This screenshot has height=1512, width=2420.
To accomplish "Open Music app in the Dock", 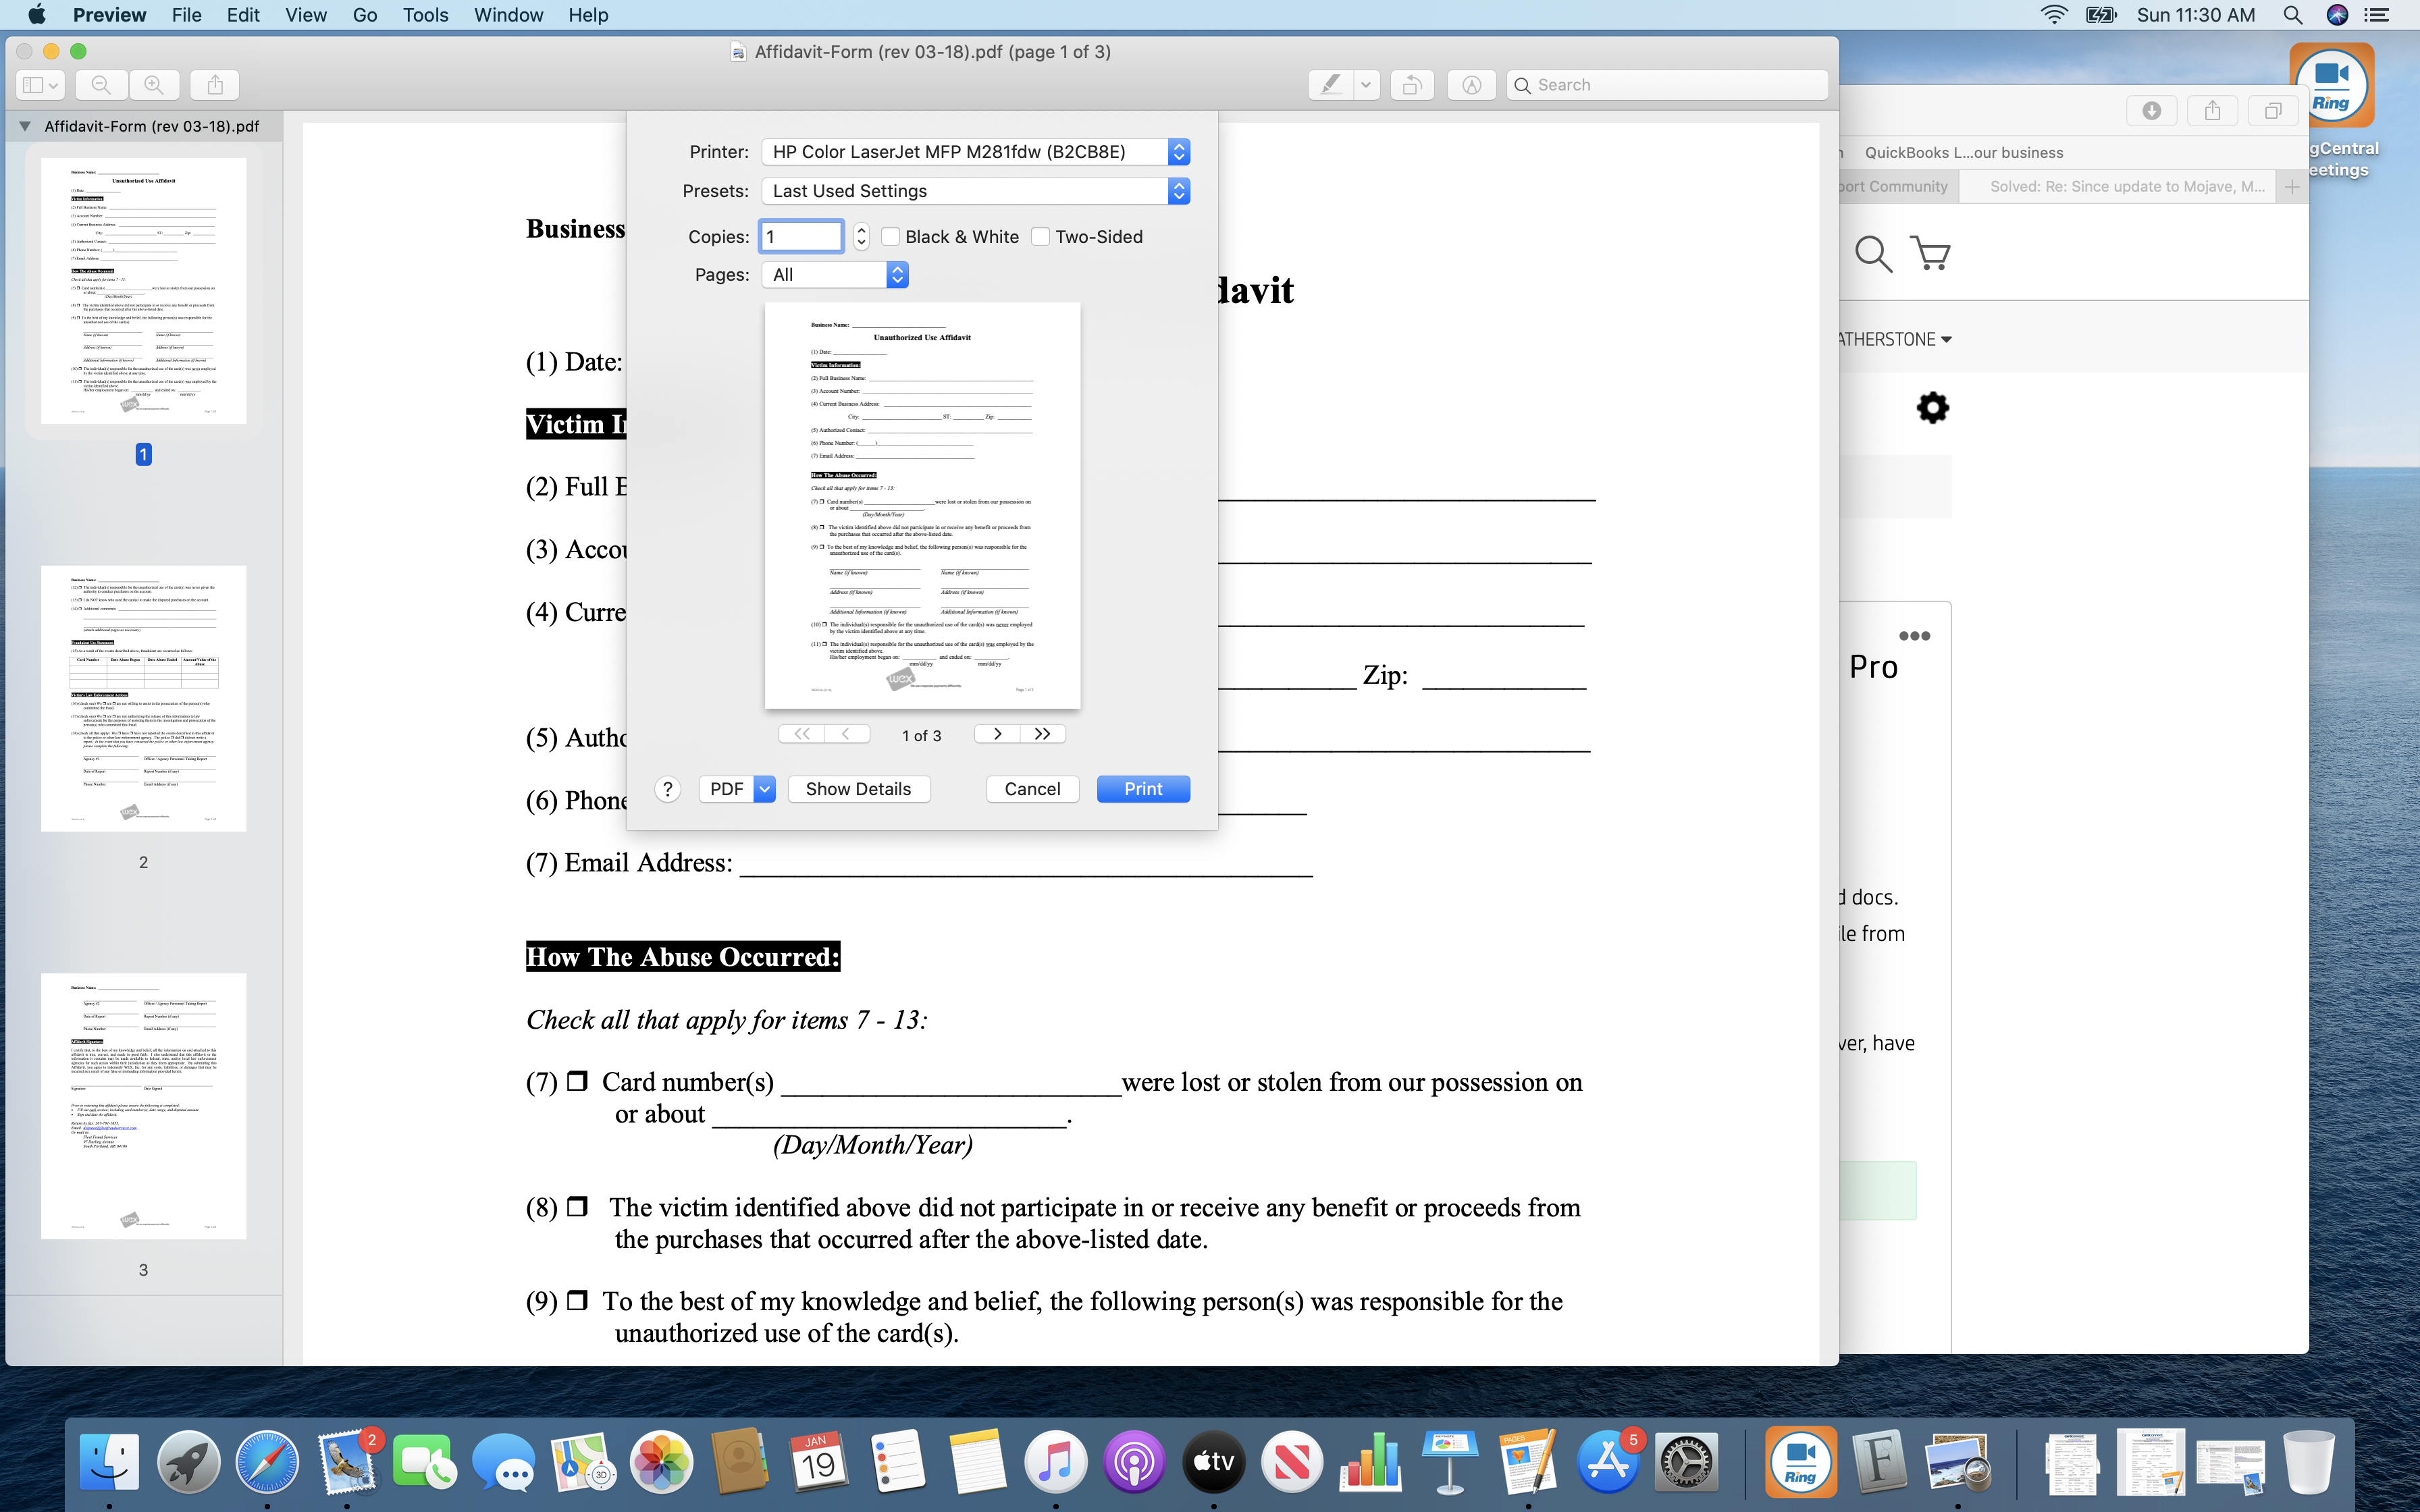I will click(x=1055, y=1462).
